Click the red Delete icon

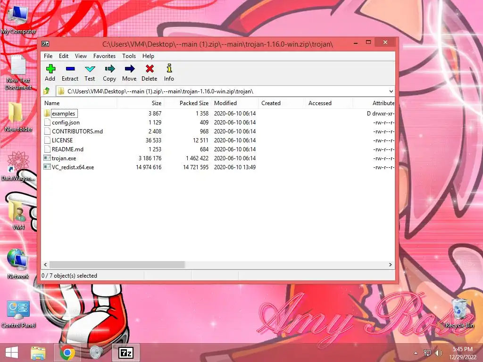pyautogui.click(x=150, y=69)
